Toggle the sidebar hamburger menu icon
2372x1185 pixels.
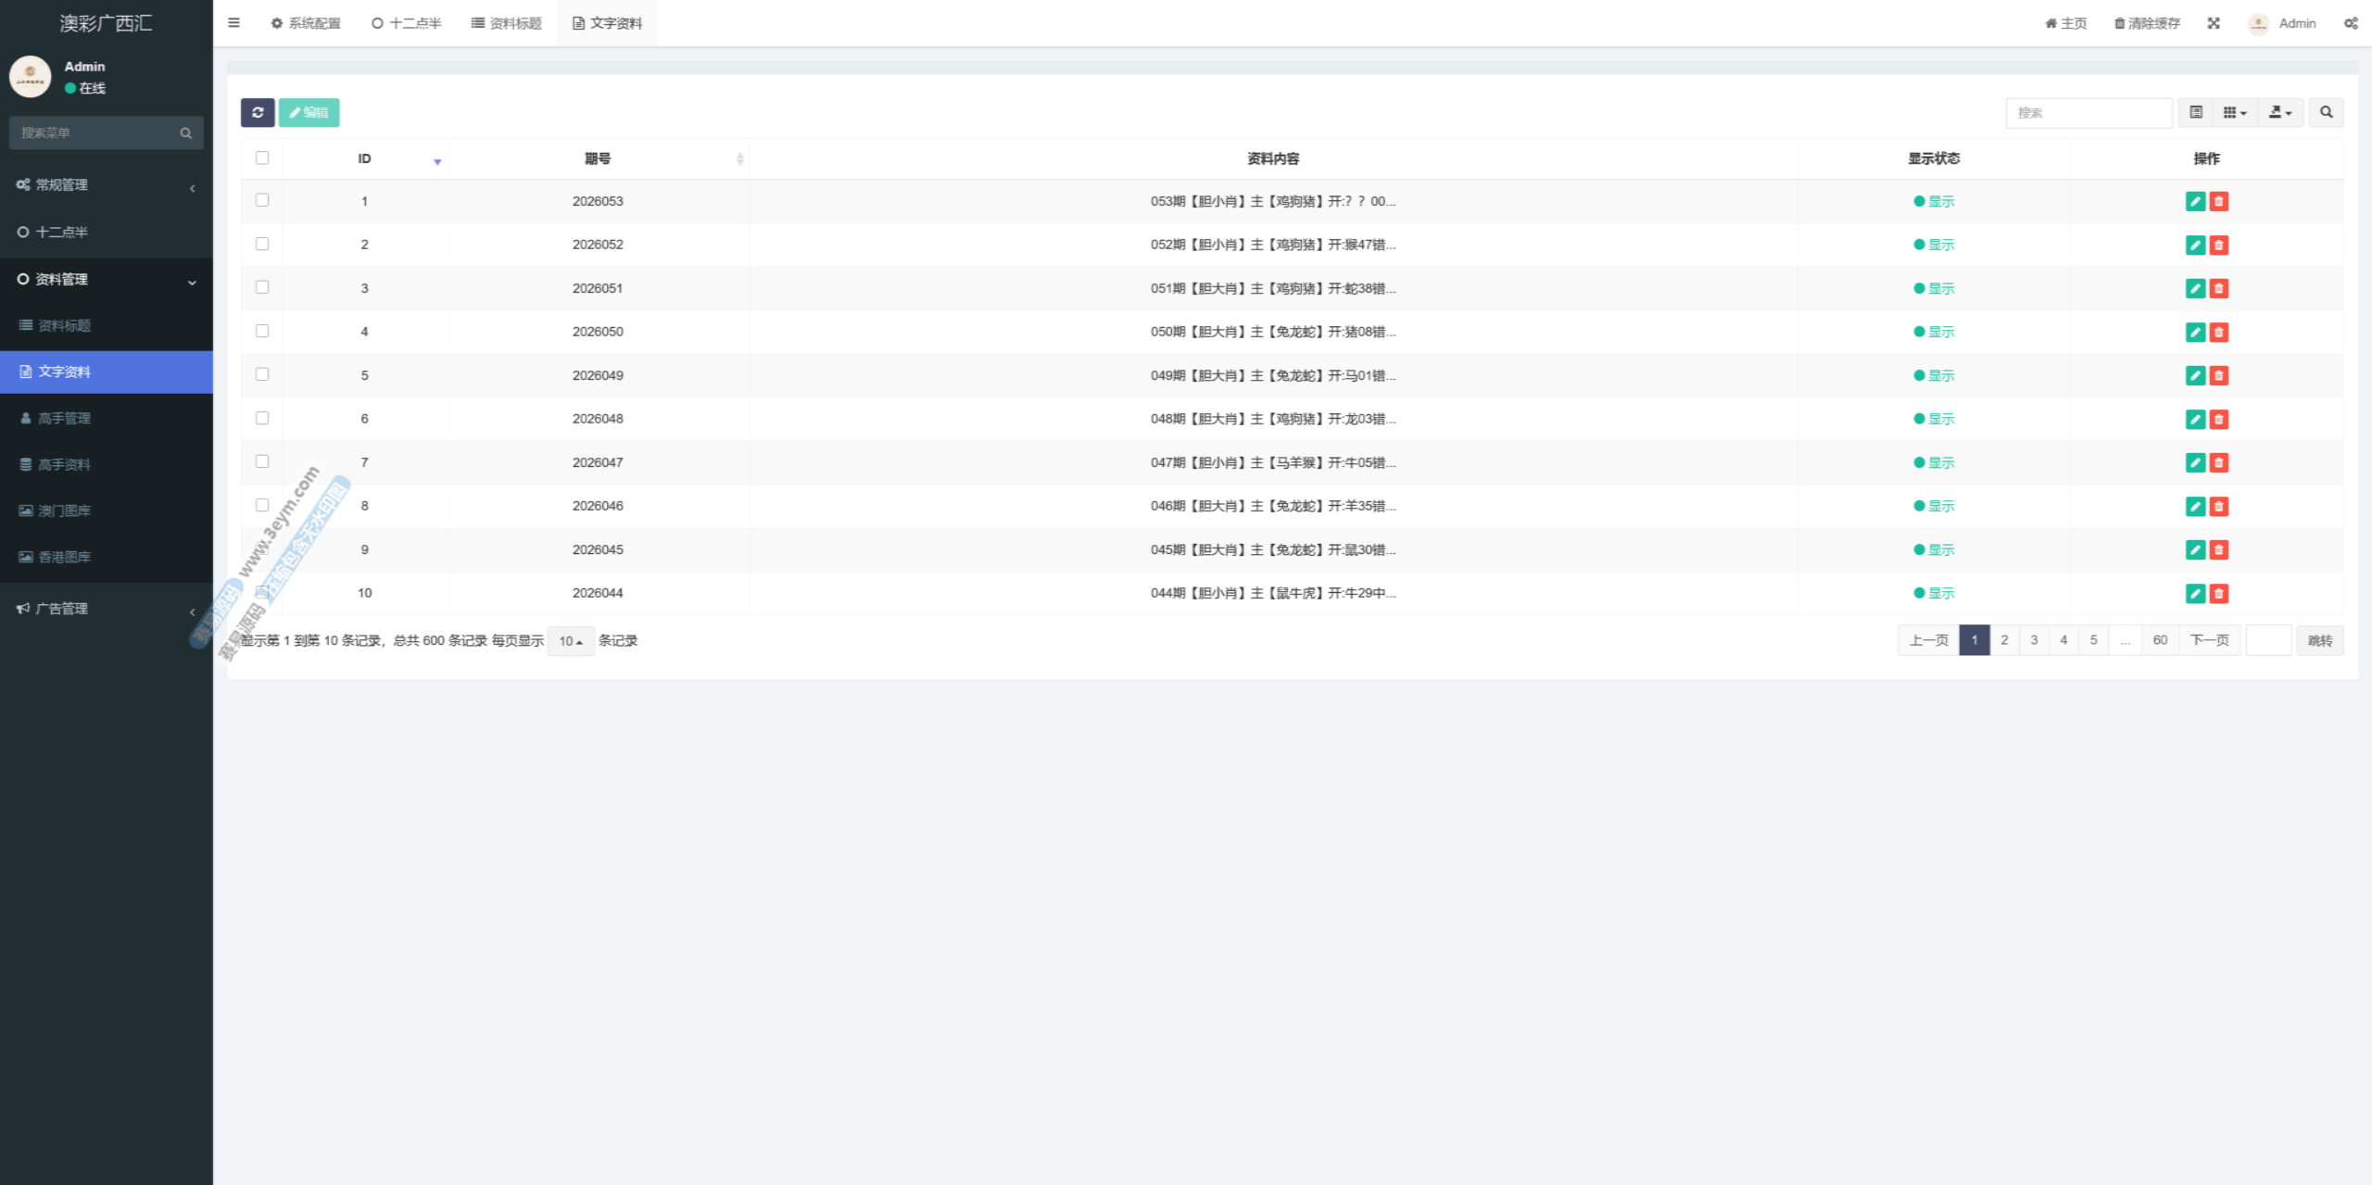[233, 23]
